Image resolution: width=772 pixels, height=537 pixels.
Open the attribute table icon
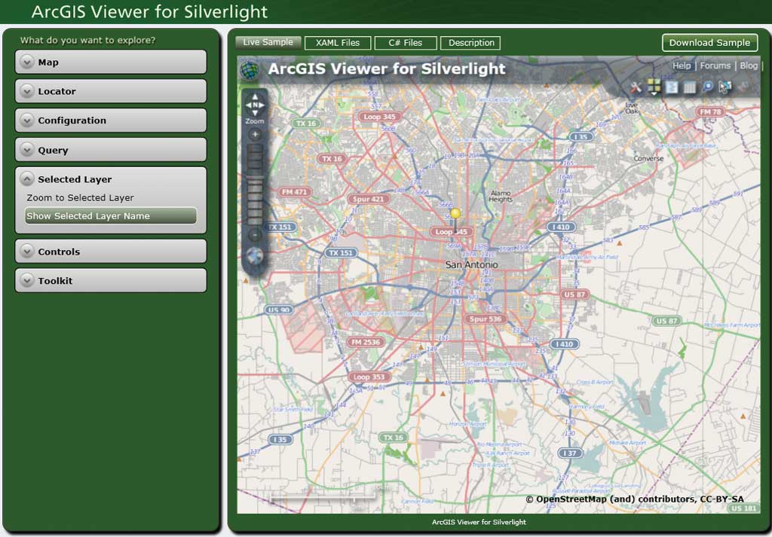click(690, 87)
